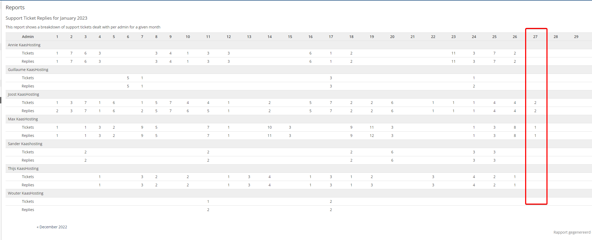Screen dimensions: 592x240
Task: Click the Admin column header
Action: click(x=28, y=37)
